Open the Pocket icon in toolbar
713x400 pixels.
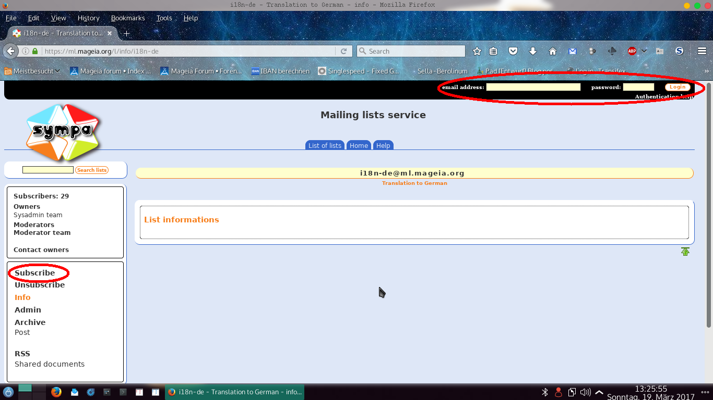[x=513, y=51]
